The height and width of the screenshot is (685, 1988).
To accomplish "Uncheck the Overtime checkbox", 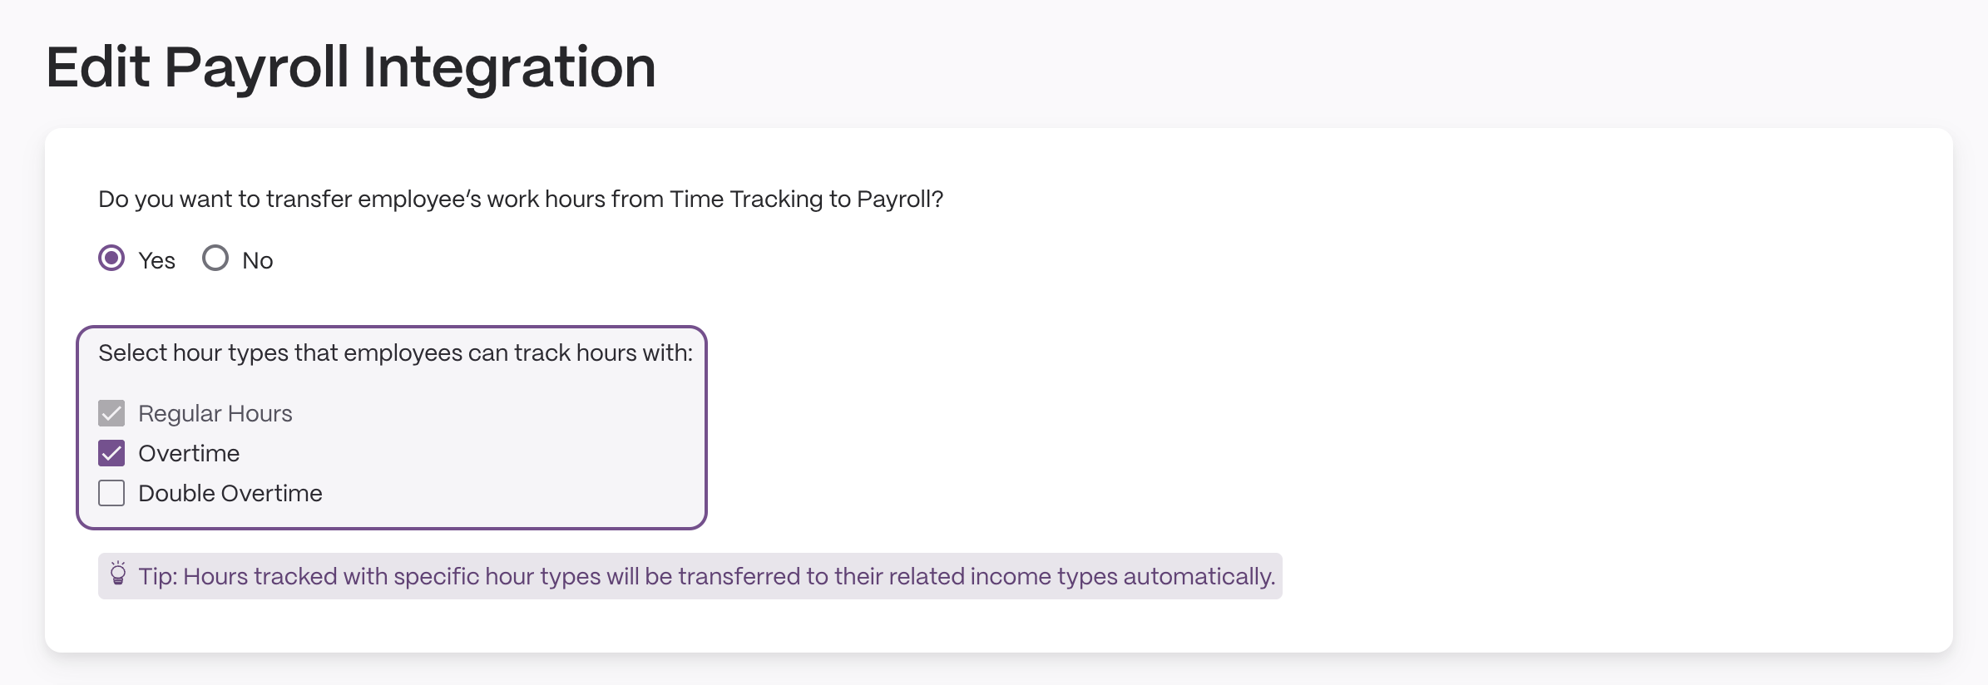I will 111,453.
